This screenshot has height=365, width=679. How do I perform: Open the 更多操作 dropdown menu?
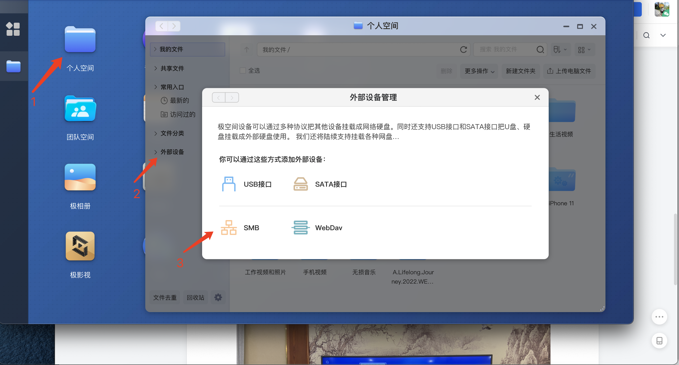[x=479, y=71]
